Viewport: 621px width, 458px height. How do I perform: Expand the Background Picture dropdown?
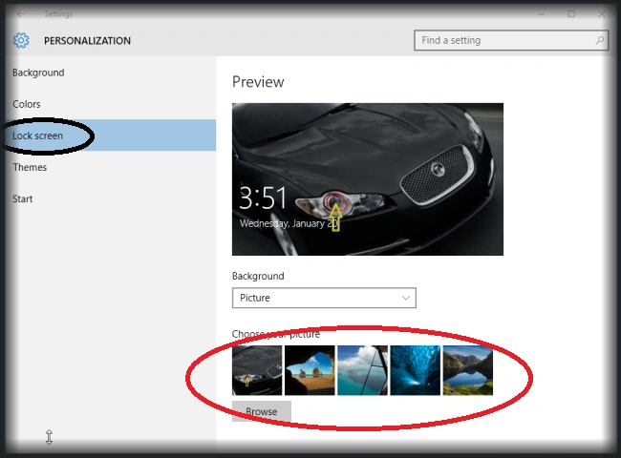pos(324,298)
